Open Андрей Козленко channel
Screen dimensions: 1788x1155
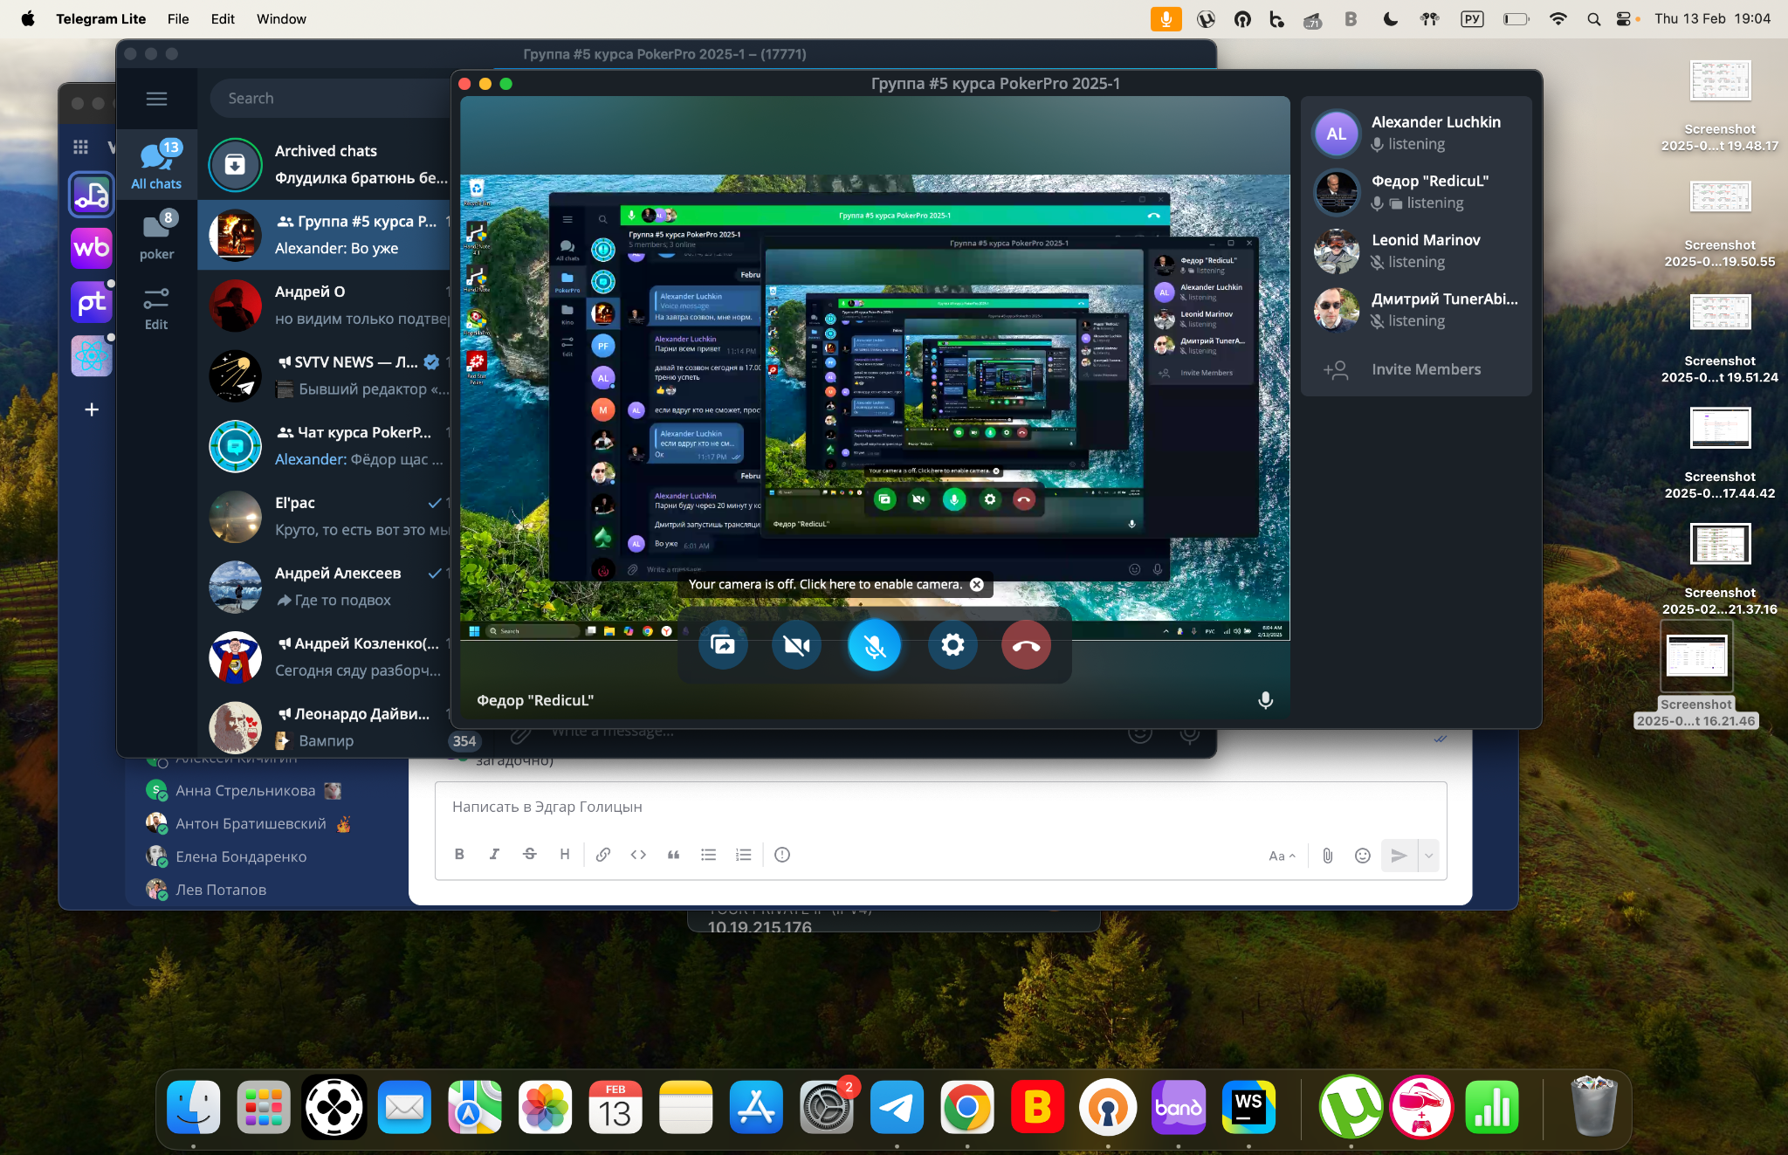pyautogui.click(x=325, y=657)
